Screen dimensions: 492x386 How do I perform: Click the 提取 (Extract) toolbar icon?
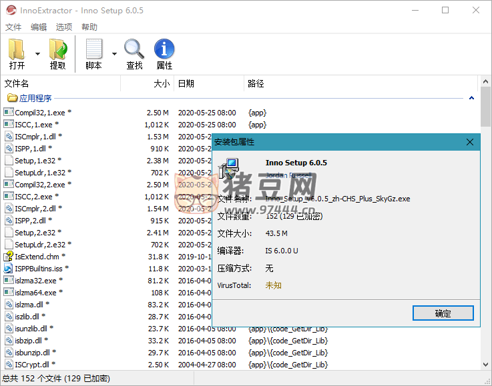[58, 49]
